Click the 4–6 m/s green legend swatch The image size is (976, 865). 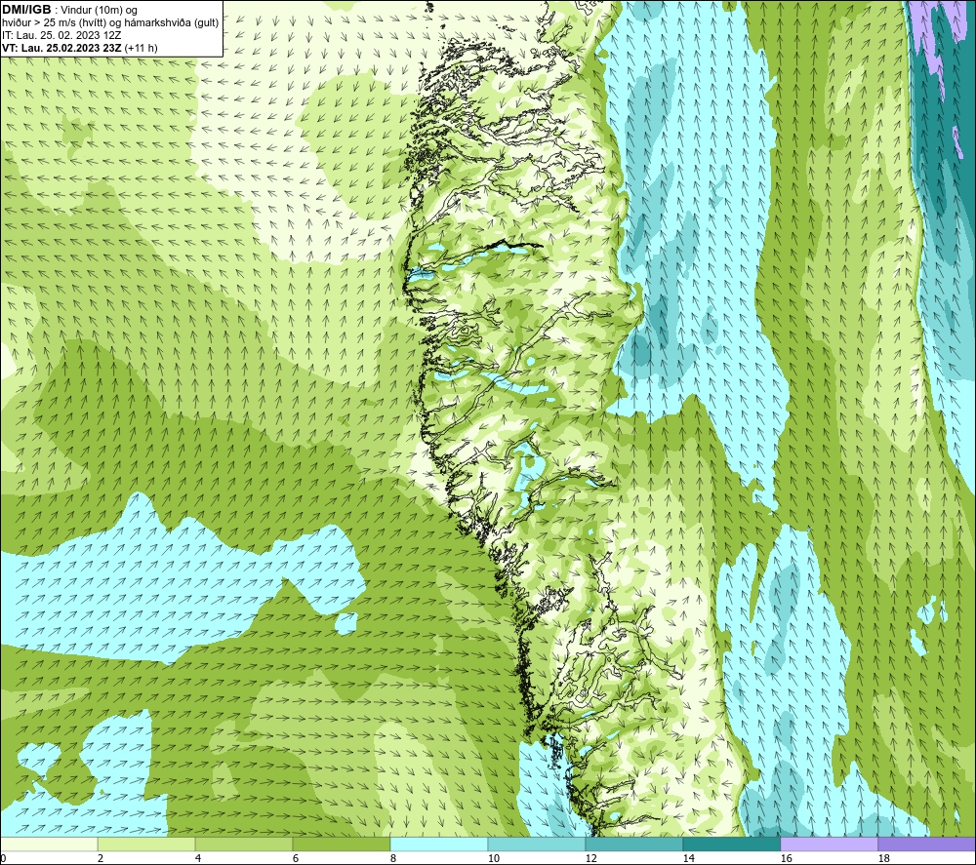244,844
